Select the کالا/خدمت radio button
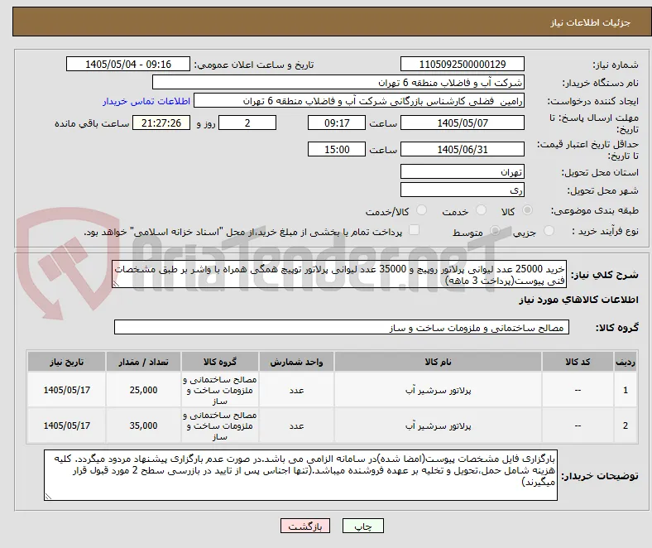652x548 pixels. click(422, 210)
